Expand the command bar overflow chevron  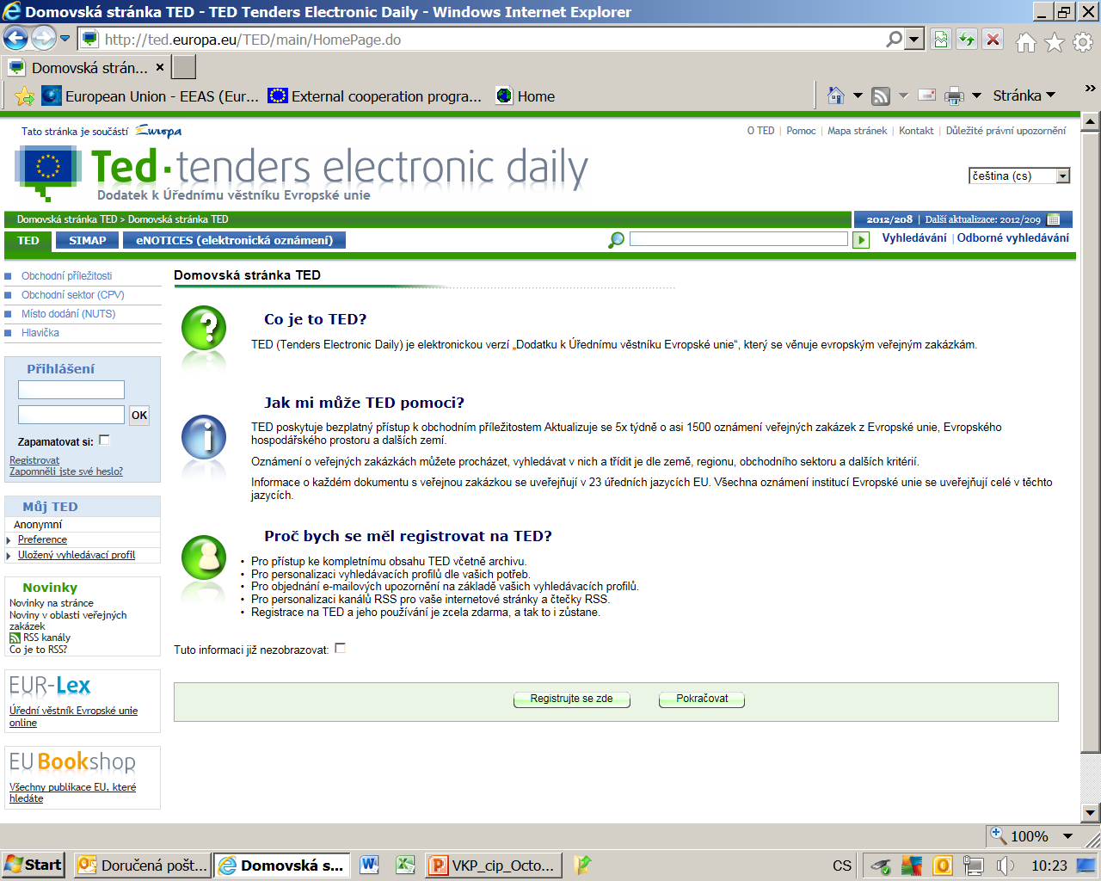(x=1091, y=88)
